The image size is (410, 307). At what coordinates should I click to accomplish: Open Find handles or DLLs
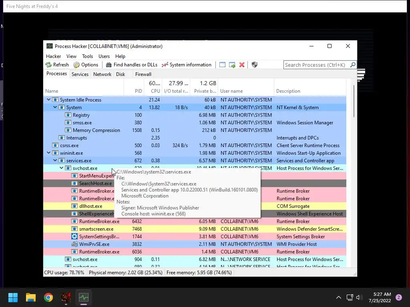point(131,65)
